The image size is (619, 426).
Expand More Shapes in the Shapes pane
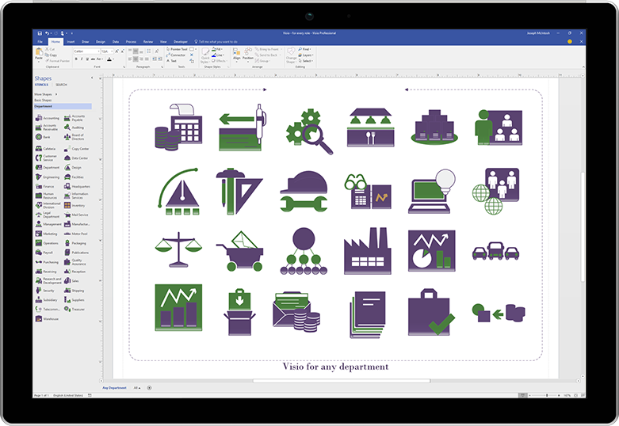point(44,94)
